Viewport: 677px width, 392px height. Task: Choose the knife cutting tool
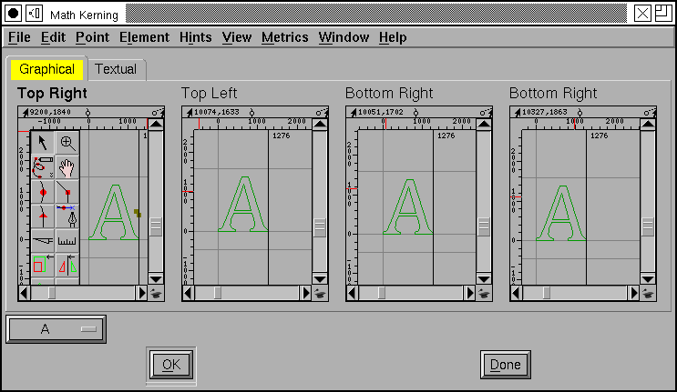43,241
